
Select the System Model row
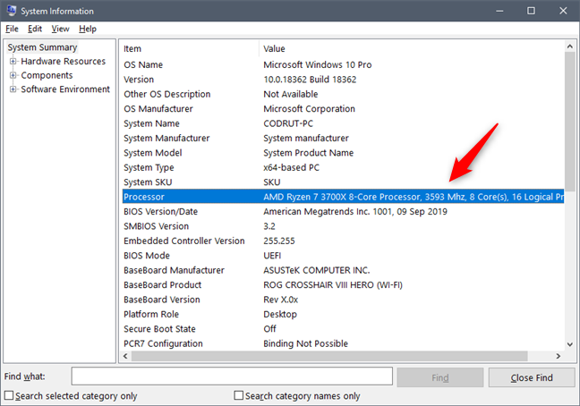pyautogui.click(x=343, y=153)
